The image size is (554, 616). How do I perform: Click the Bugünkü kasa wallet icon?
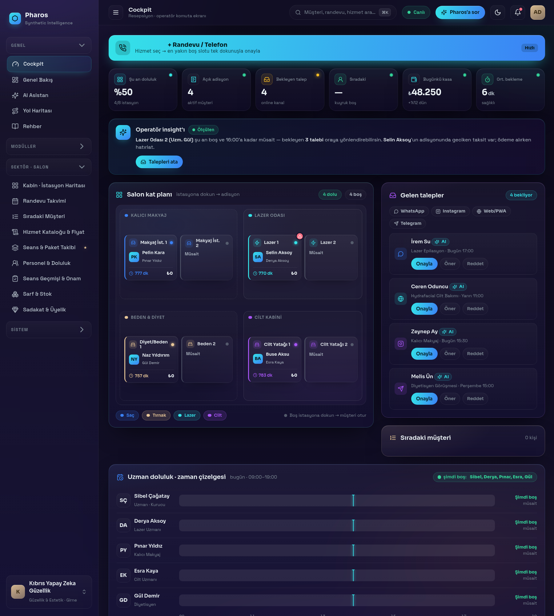point(414,79)
